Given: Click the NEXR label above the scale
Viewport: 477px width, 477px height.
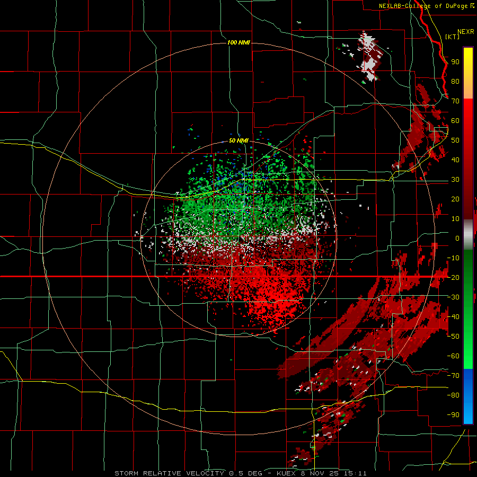Looking at the screenshot, I should (x=466, y=32).
